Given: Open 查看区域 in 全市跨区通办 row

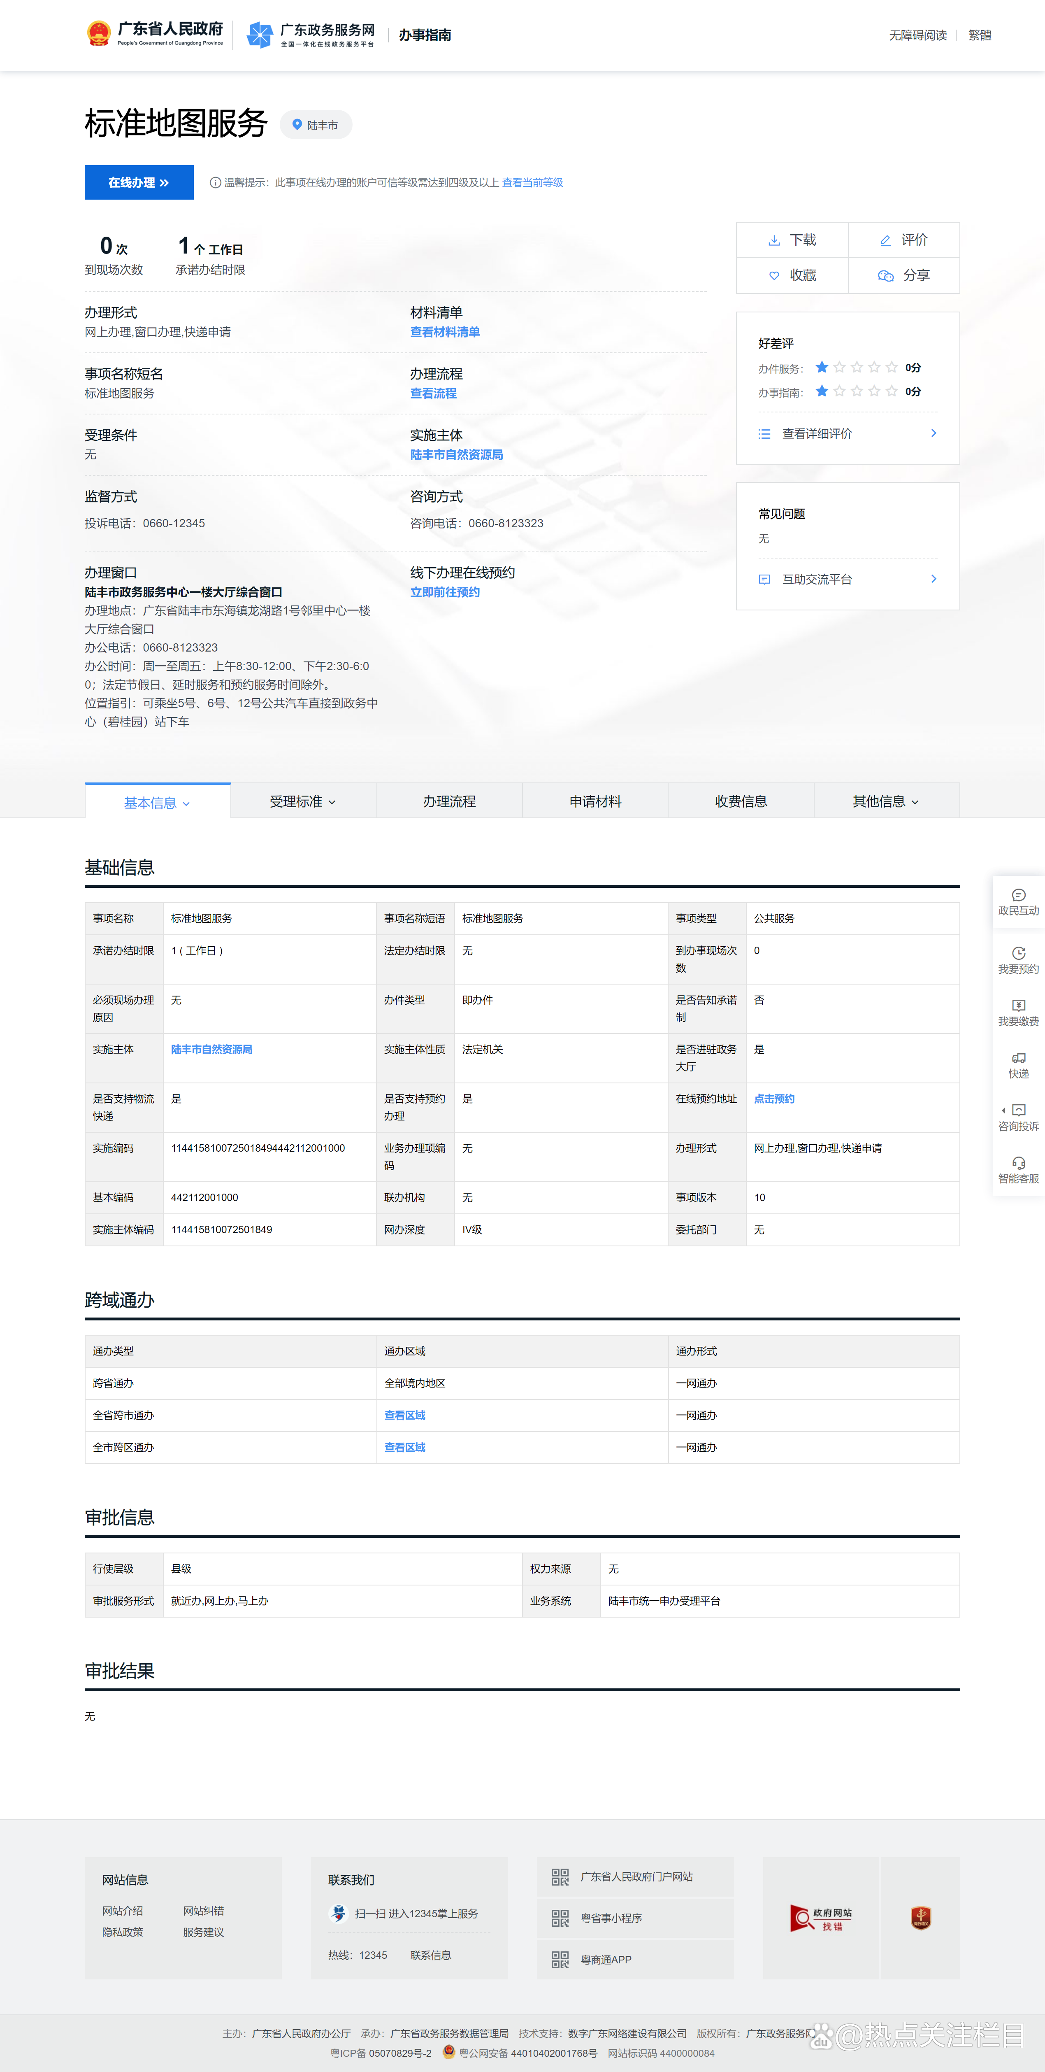Looking at the screenshot, I should [404, 1447].
